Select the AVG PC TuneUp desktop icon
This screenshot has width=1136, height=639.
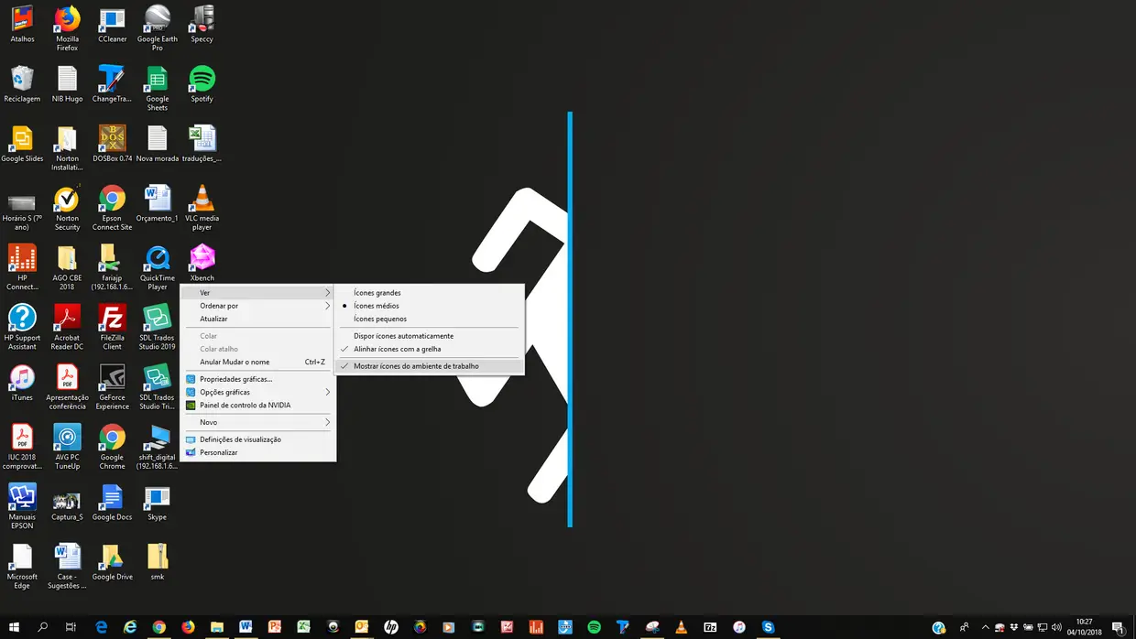point(67,447)
